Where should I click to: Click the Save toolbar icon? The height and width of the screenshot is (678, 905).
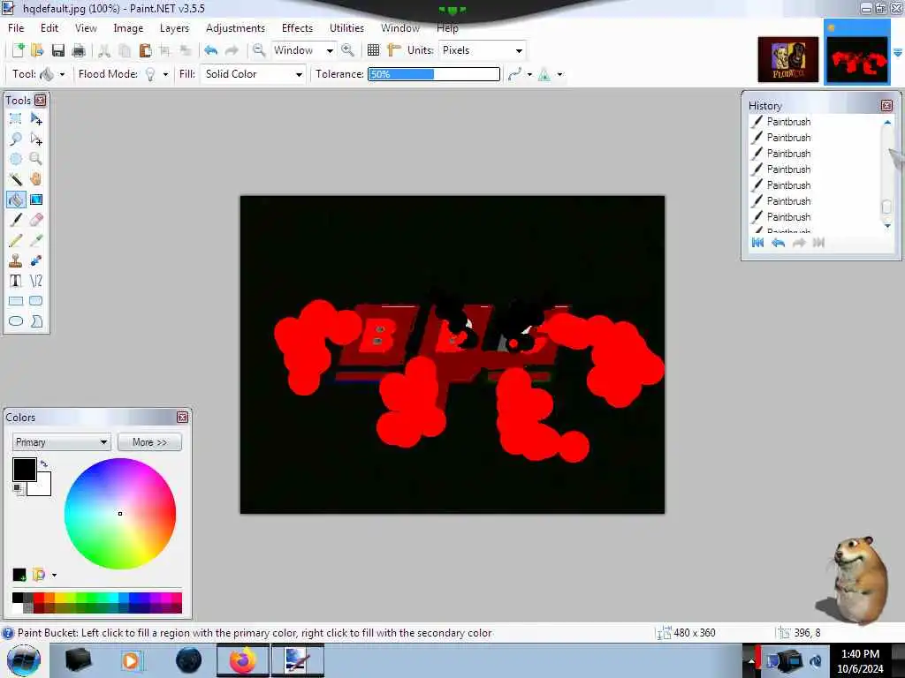pos(57,50)
